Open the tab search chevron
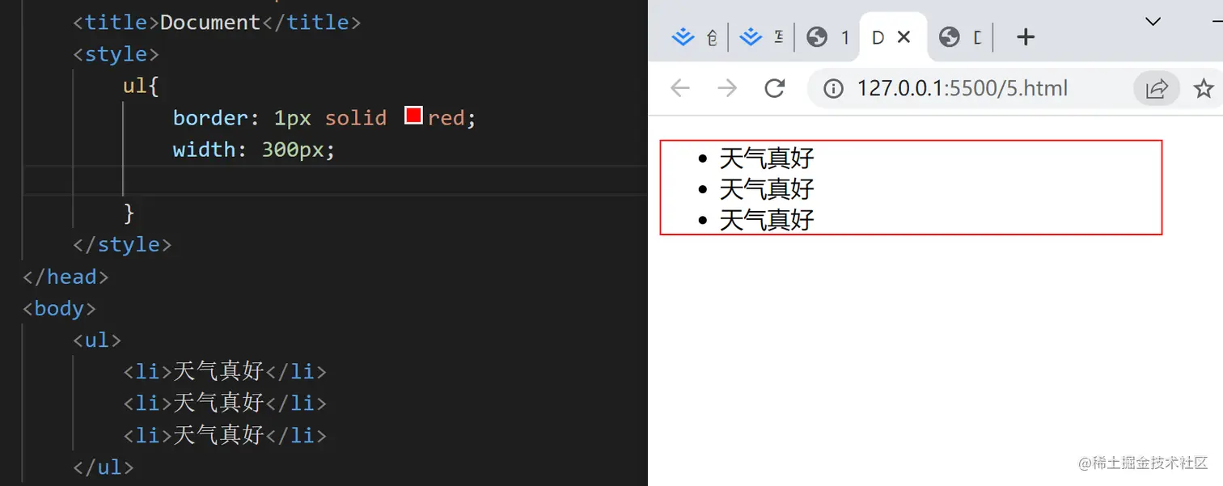This screenshot has height=486, width=1223. [x=1153, y=22]
